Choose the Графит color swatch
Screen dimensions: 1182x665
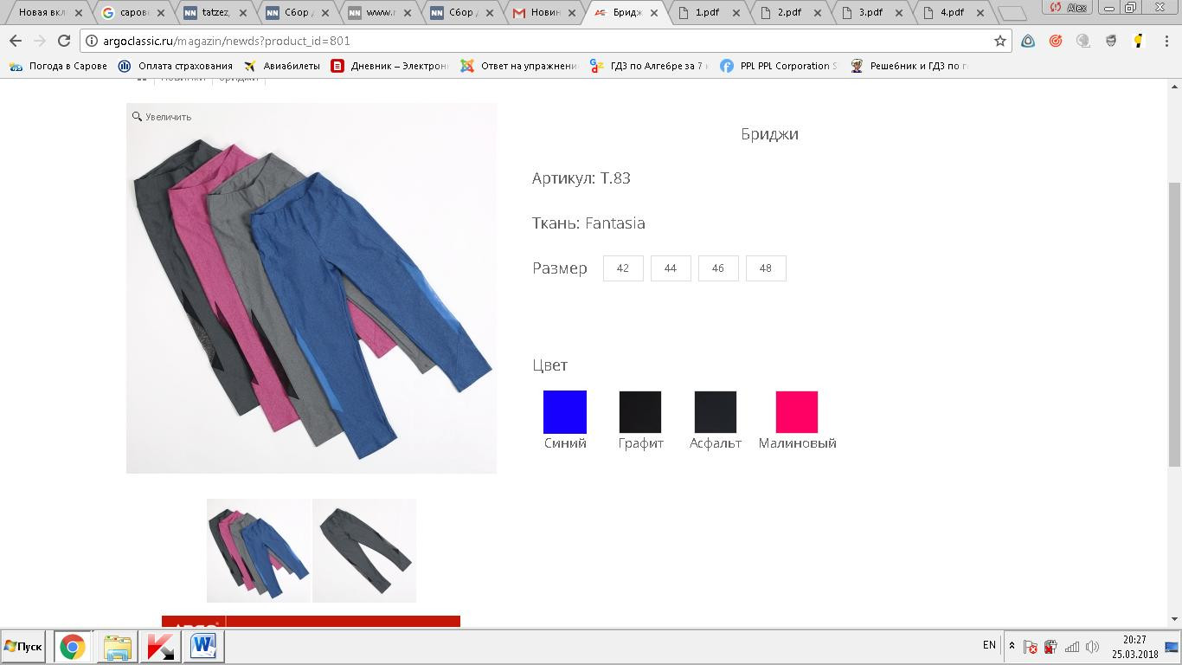(640, 412)
